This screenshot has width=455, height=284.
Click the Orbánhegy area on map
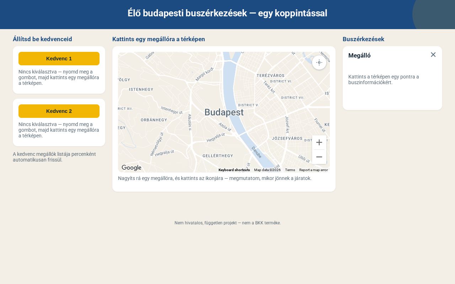click(154, 120)
